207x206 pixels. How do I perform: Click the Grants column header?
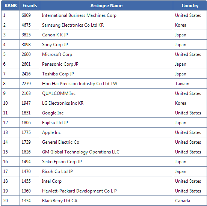(30, 6)
